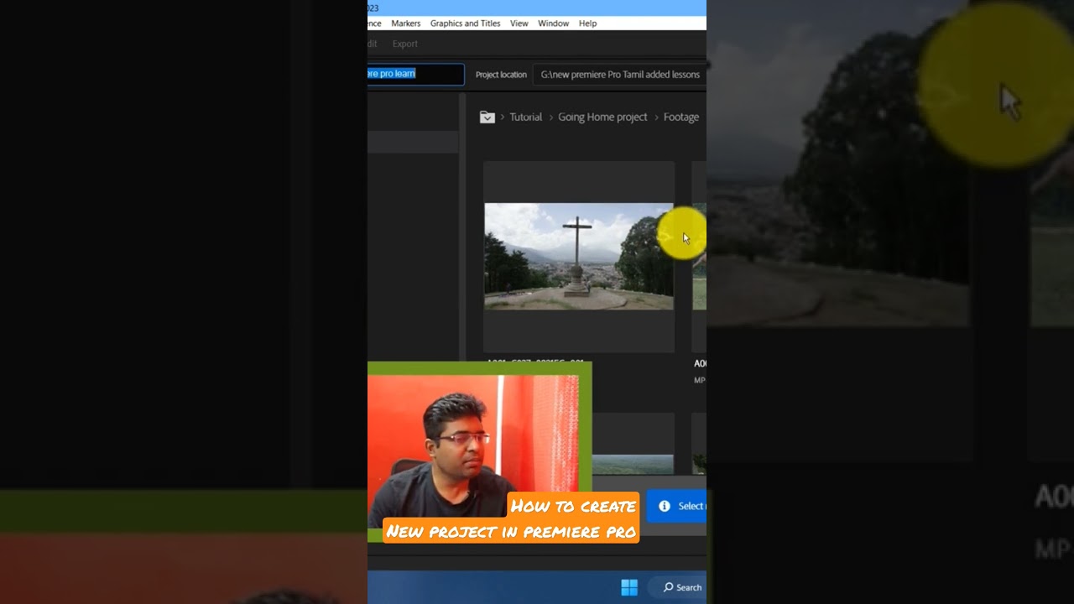1074x604 pixels.
Task: Navigate to Tutorial in breadcrumb
Action: (x=525, y=117)
